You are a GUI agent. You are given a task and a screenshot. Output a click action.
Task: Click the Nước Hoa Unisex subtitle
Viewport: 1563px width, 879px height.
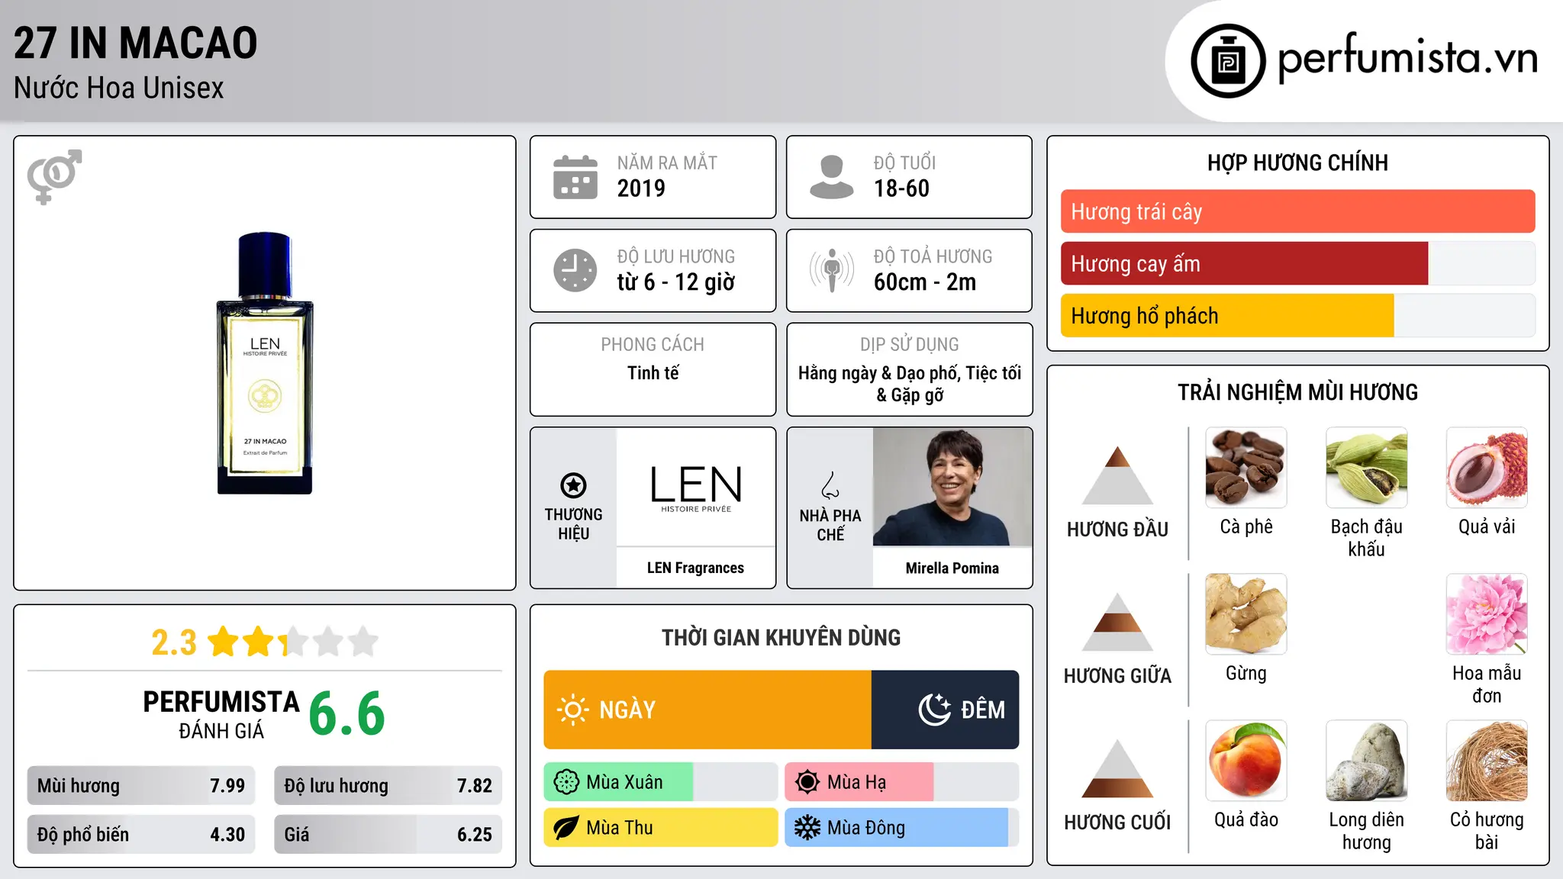click(x=119, y=88)
